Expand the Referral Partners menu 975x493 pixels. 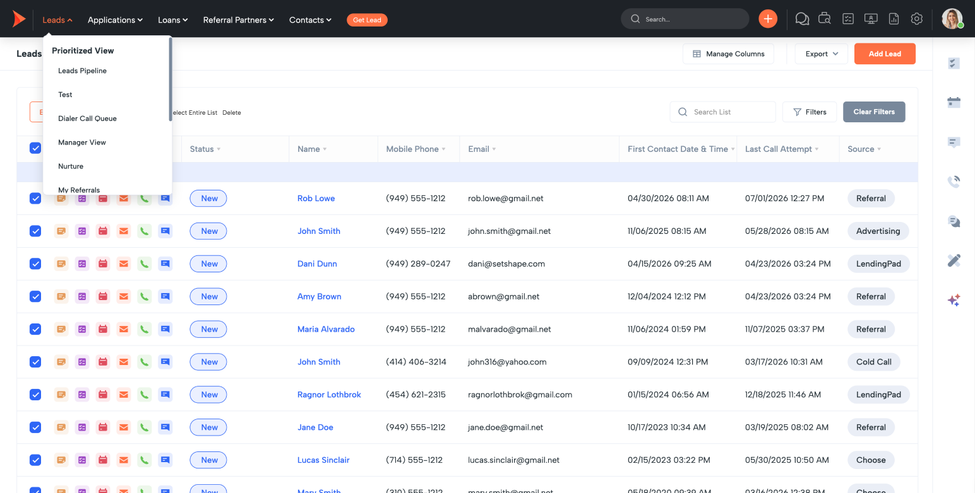click(238, 20)
